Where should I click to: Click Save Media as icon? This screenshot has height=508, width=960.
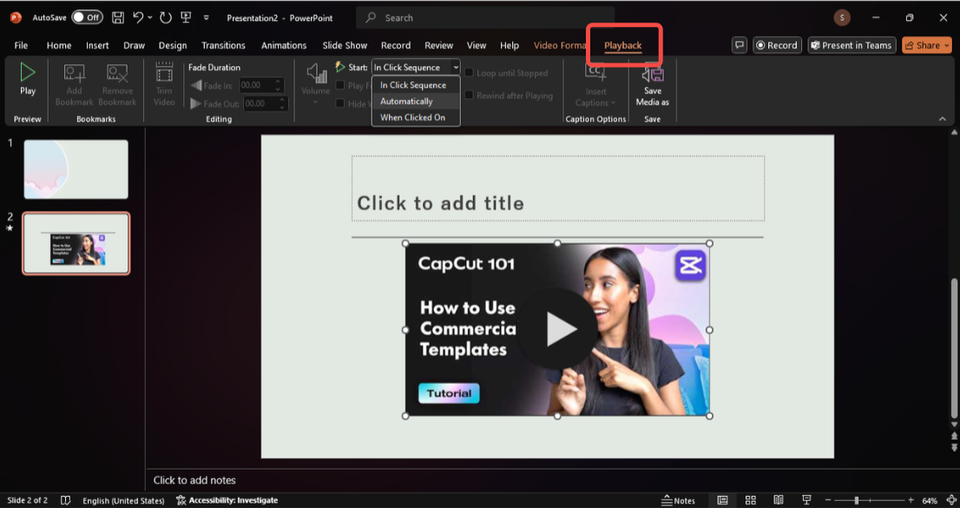point(652,74)
